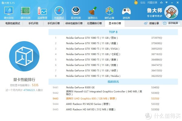182x121 pixels.
Task: Click rank number 9441
Action: pos(56,87)
